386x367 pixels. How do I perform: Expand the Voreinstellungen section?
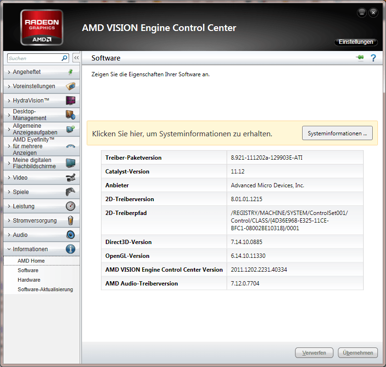point(9,86)
